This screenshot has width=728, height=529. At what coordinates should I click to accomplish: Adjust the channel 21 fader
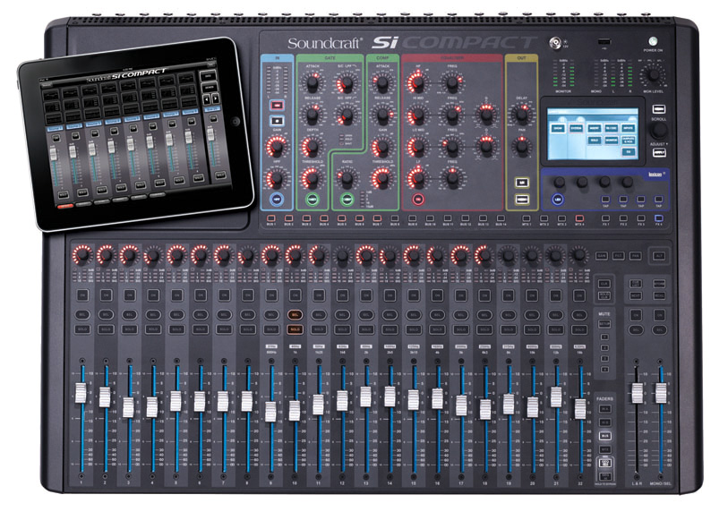pyautogui.click(x=556, y=397)
